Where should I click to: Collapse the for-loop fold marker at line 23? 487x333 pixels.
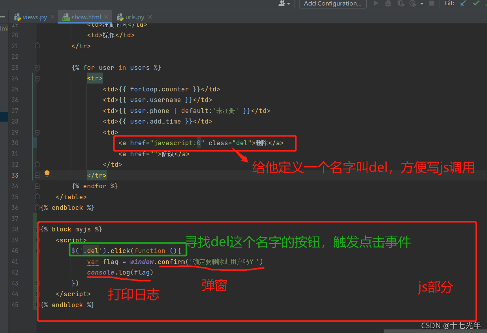click(37, 67)
